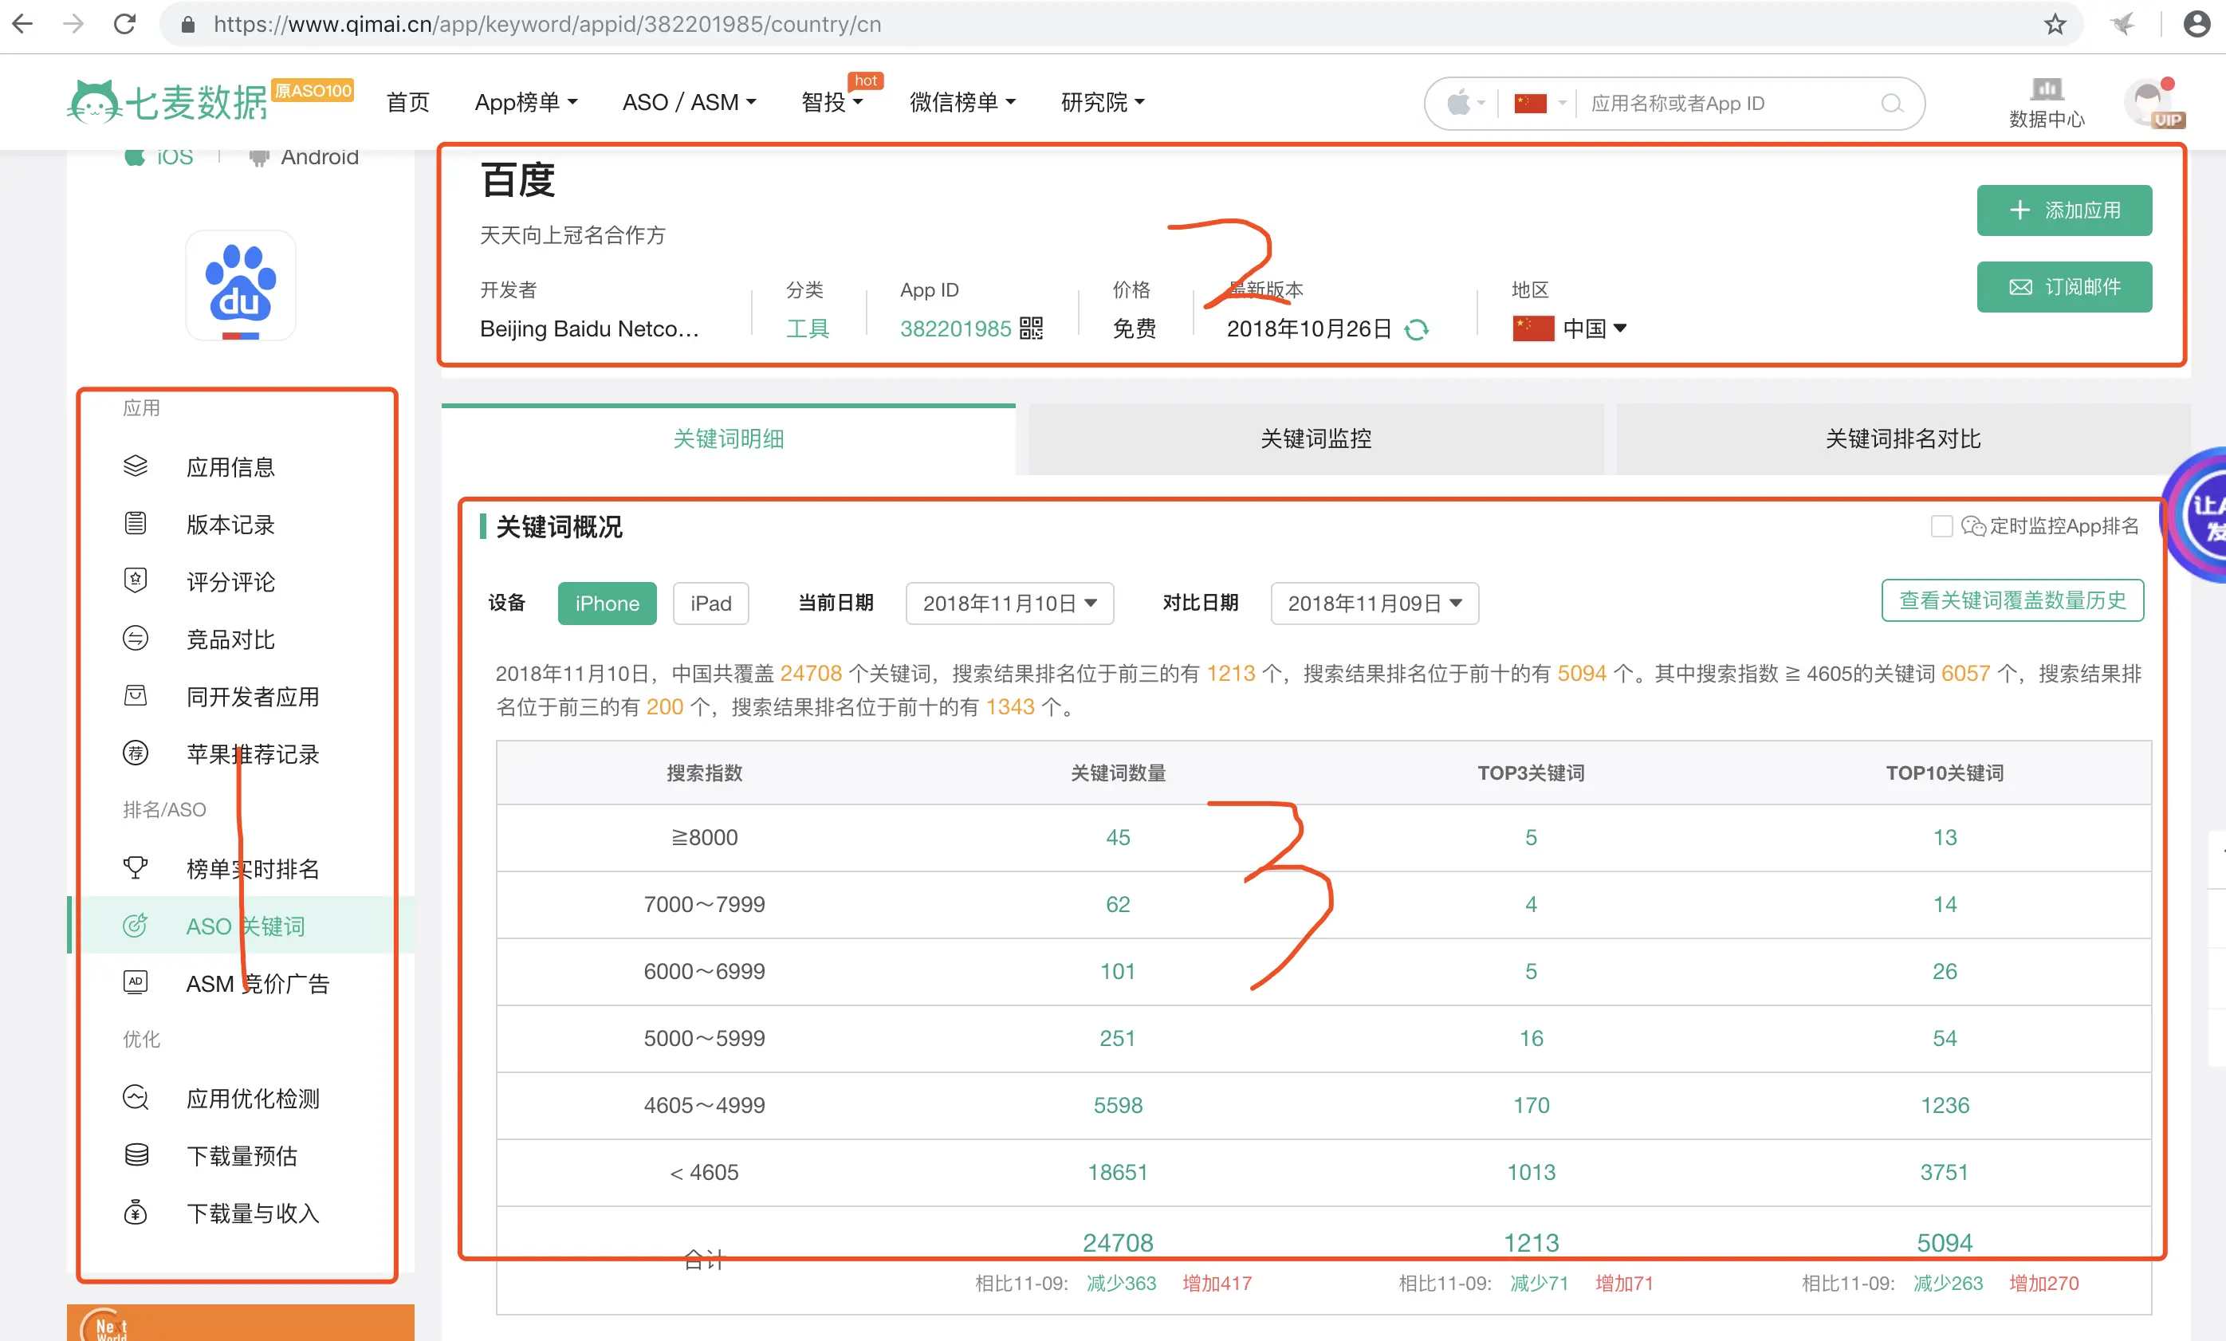Open ASM 竞价广告 in the sidebar
The height and width of the screenshot is (1341, 2226).
click(258, 984)
